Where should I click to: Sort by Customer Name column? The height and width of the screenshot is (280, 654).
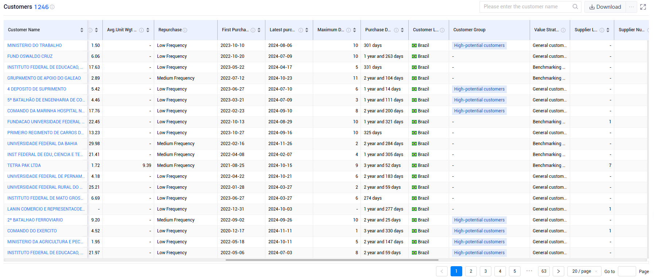[x=82, y=30]
